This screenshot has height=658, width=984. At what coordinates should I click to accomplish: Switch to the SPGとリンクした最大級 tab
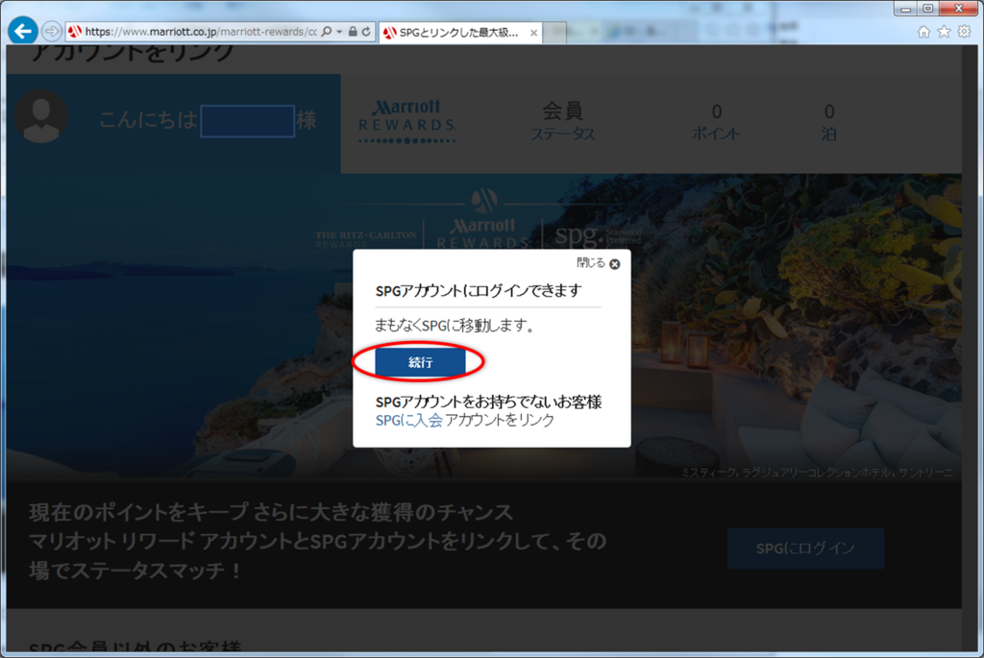point(459,33)
